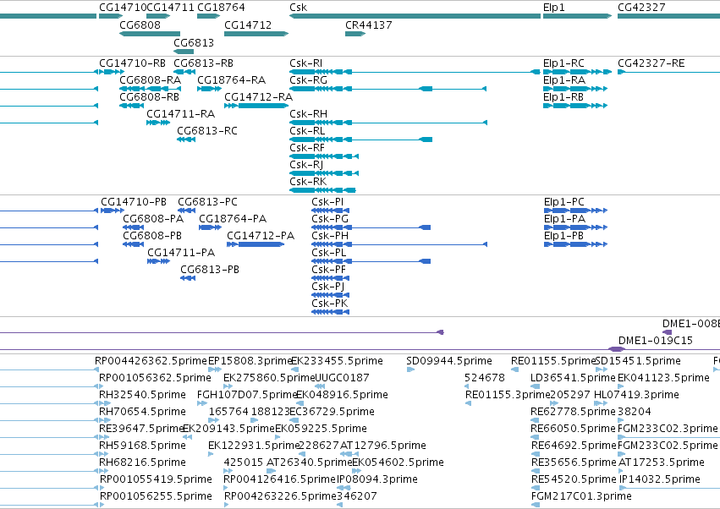720x509 pixels.
Task: Open the Csk-PH protein label
Action: point(330,236)
